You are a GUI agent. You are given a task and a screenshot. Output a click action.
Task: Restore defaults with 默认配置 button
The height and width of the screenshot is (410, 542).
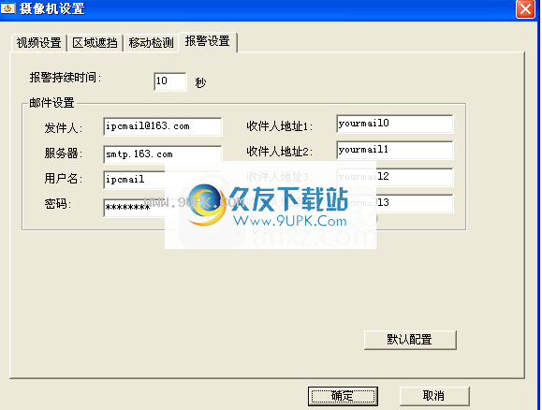(410, 340)
